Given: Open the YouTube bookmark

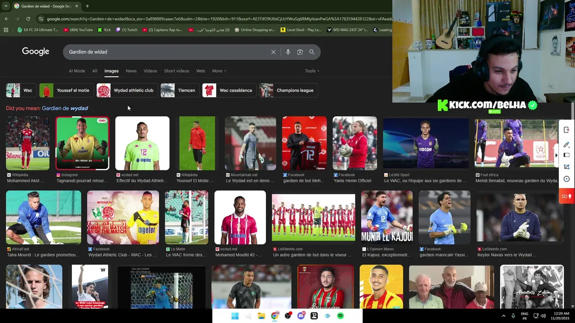Looking at the screenshot, I should coord(78,30).
